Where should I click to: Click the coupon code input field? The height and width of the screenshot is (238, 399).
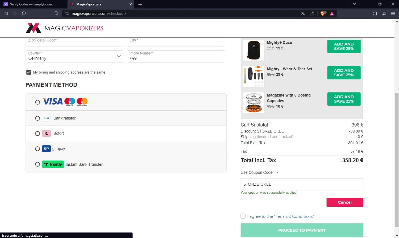click(302, 184)
